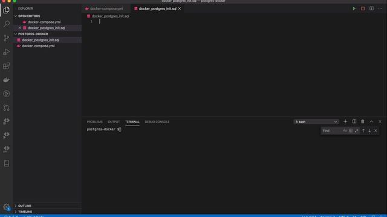
Task: Switch to the Problems panel tab
Action: click(94, 122)
